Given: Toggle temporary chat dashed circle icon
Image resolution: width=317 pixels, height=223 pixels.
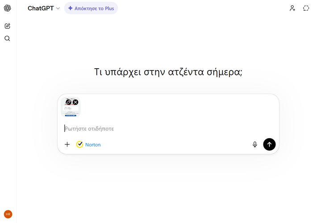Looking at the screenshot, I should (306, 8).
